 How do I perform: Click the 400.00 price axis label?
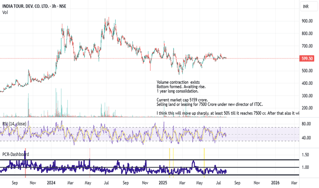307,83
